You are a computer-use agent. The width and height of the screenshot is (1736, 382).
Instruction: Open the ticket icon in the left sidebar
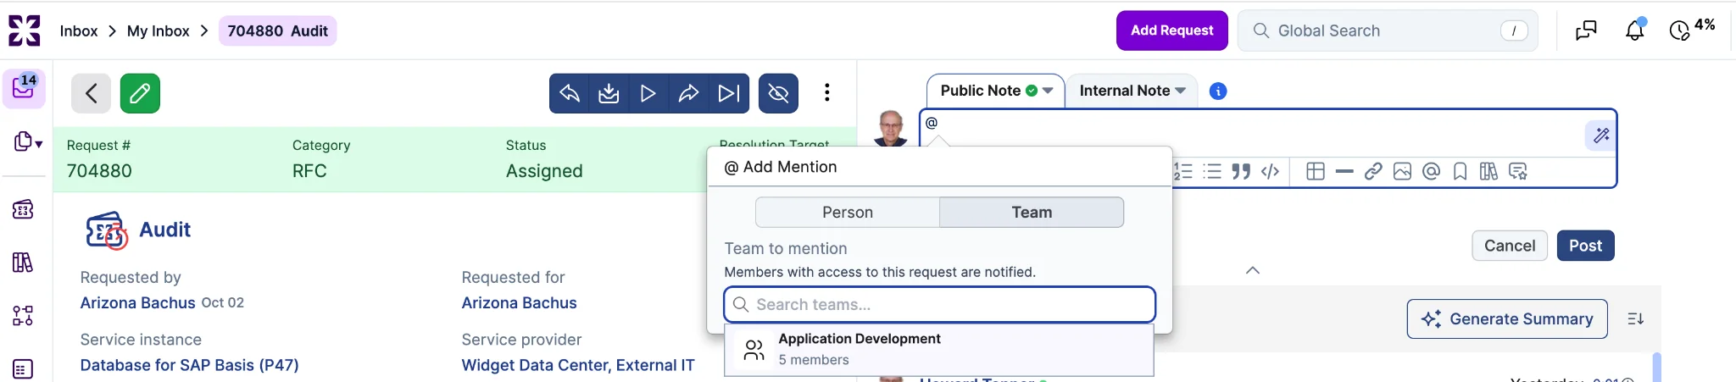point(23,209)
